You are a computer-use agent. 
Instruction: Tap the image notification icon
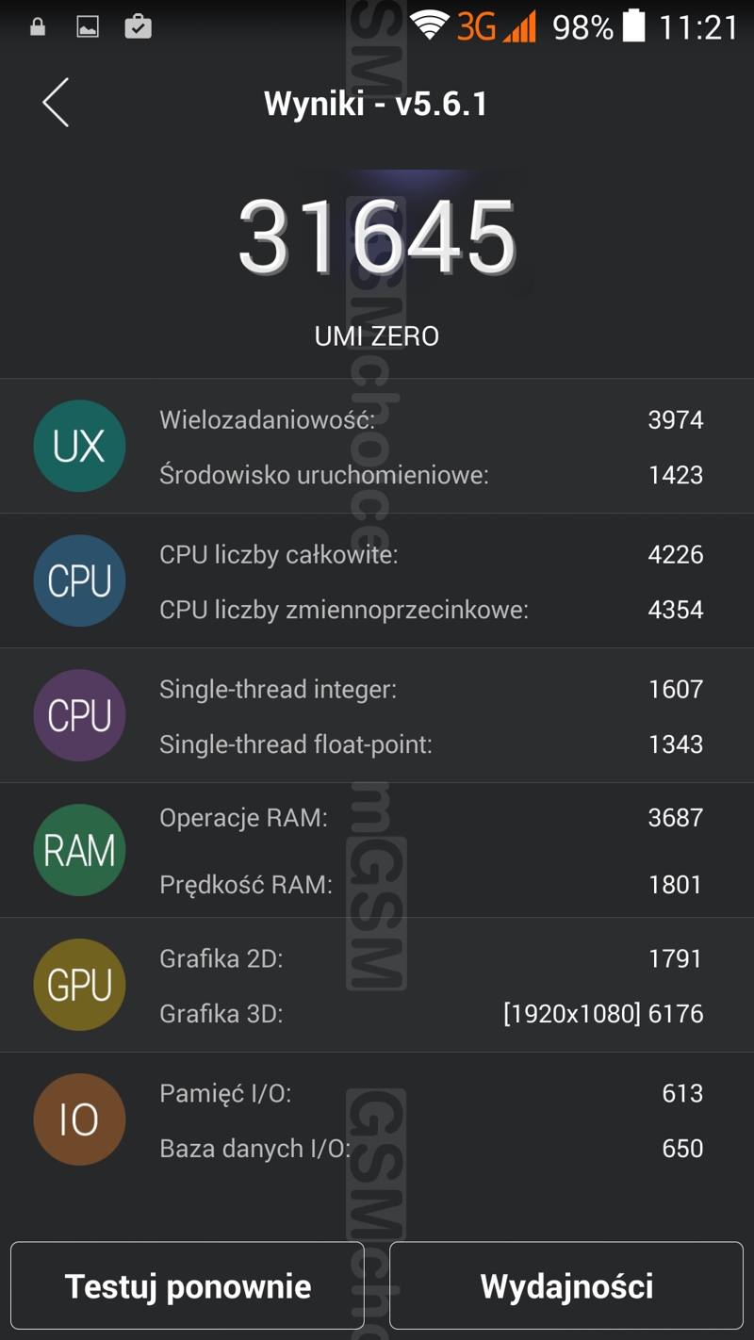[88, 26]
